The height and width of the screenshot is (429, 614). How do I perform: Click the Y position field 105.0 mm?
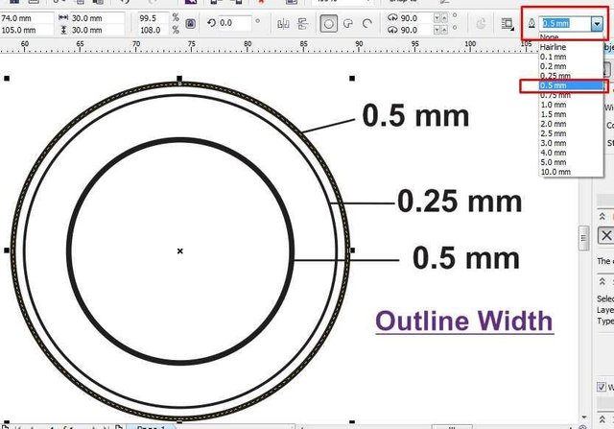coord(27,30)
